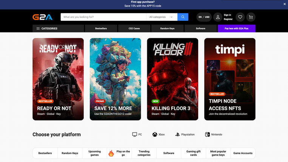Open the CS2 Cases nav tab
The width and height of the screenshot is (288, 162).
click(x=134, y=28)
